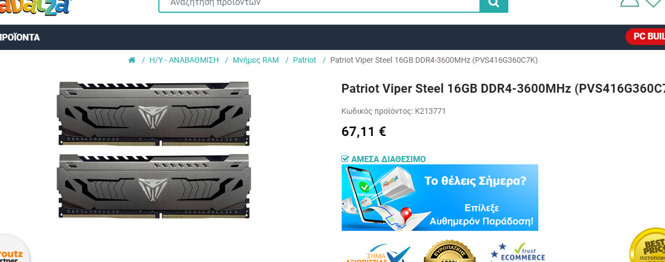Open the same-day delivery banner
Image resolution: width=665 pixels, height=262 pixels.
point(440,198)
